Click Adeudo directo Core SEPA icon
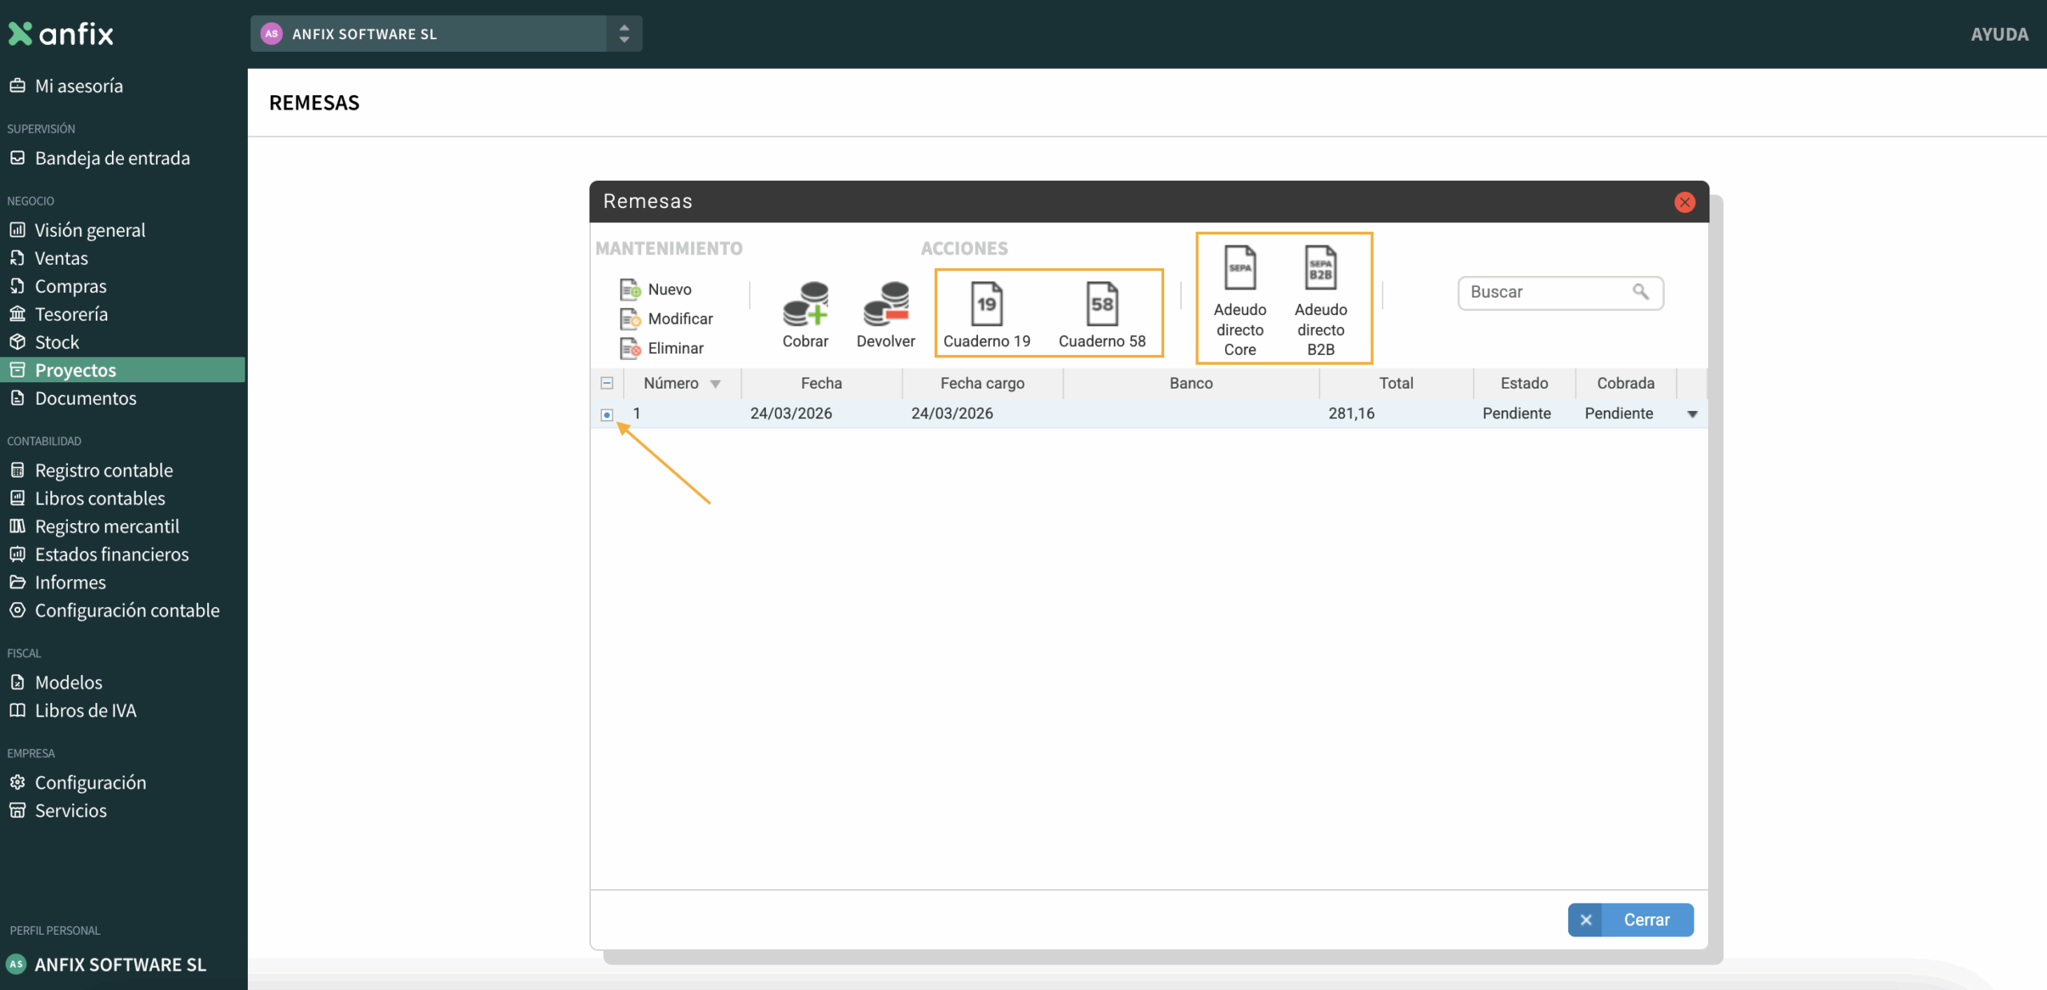 [x=1239, y=268]
